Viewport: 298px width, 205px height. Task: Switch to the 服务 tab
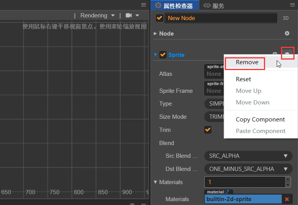(x=214, y=5)
